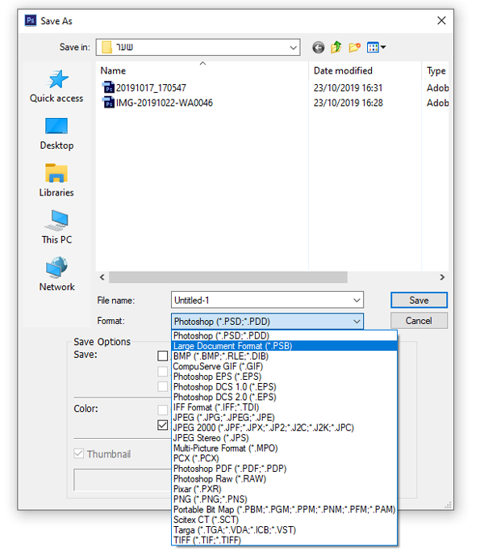Viewport: 484px width, 556px height.
Task: Choose Large Document Format (*.PSB)
Action: coord(284,346)
